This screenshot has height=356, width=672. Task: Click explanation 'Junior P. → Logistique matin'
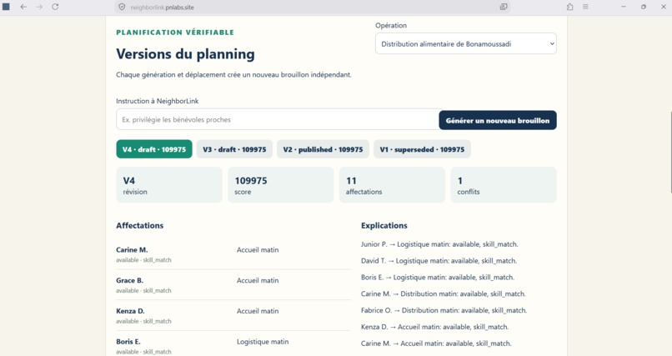[439, 244]
